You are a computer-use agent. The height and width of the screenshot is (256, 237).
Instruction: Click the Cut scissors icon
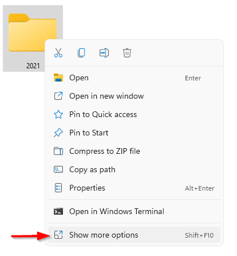(x=58, y=53)
